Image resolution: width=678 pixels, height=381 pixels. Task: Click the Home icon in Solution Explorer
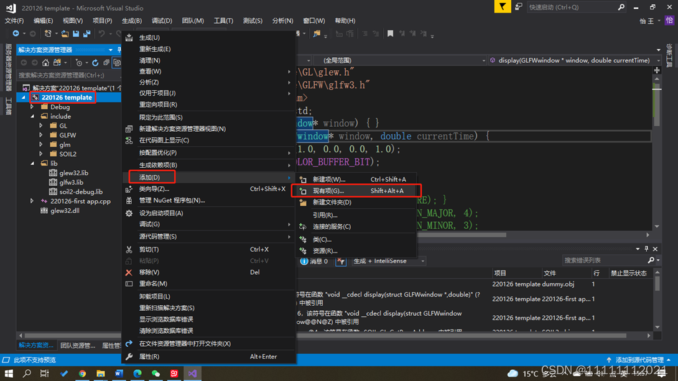(45, 63)
